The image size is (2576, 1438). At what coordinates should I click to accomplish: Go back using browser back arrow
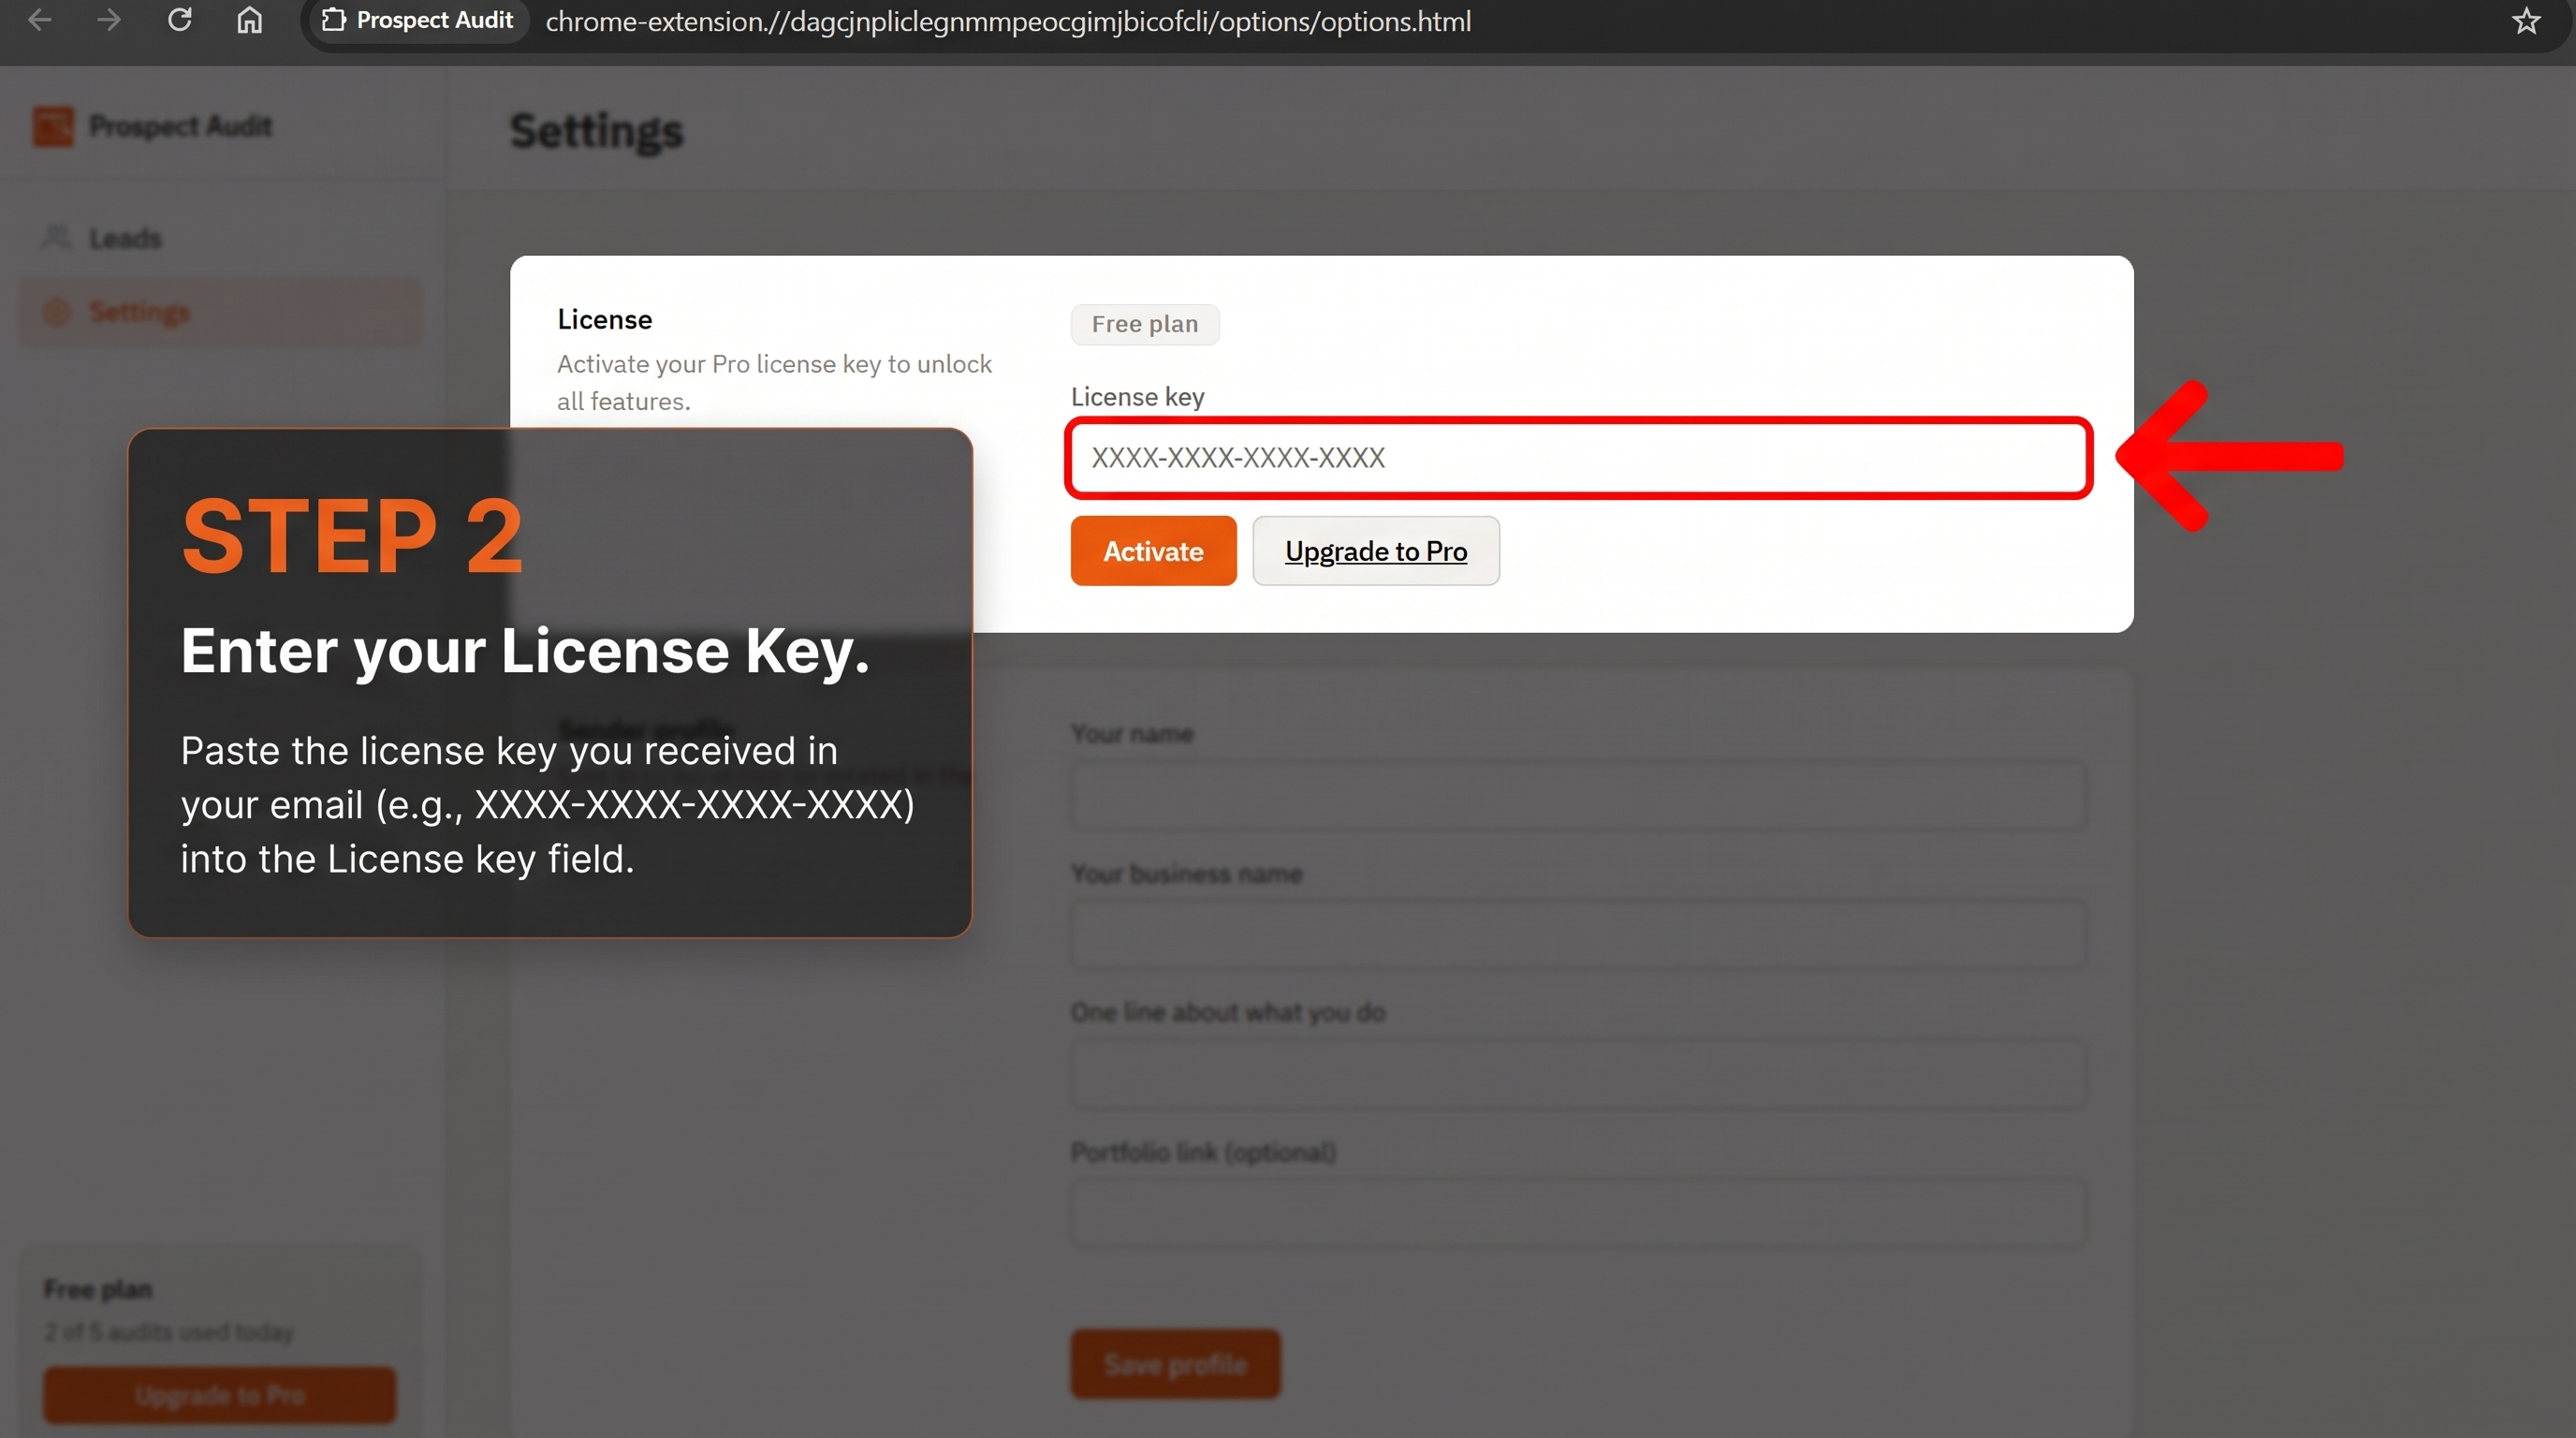[39, 20]
